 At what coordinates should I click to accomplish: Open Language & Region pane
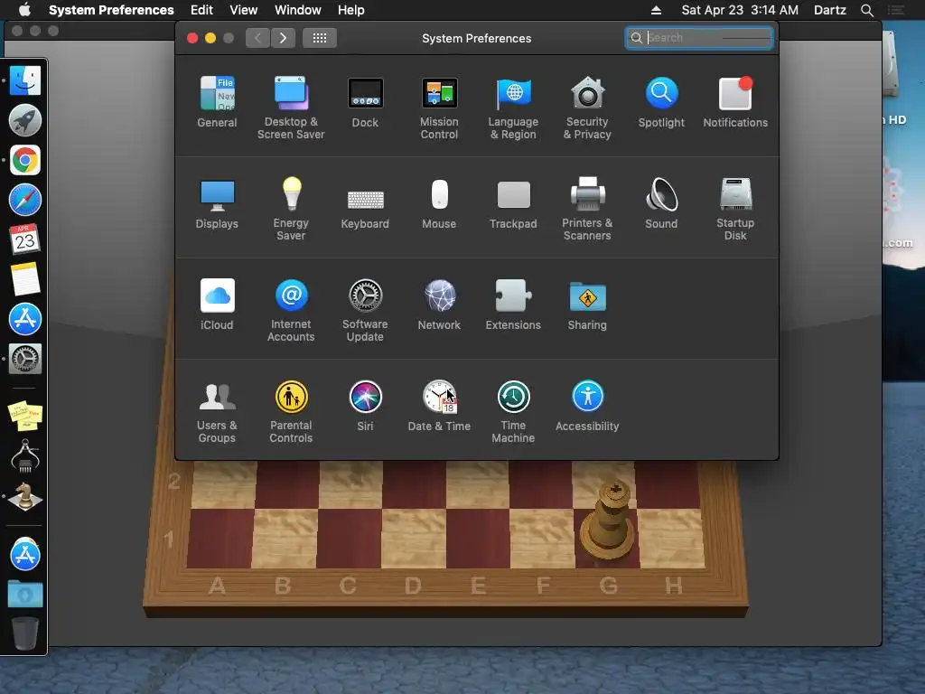pos(513,108)
